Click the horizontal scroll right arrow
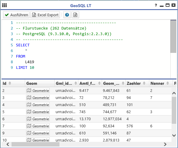Viewport: 178px width, 148px height. (165, 144)
